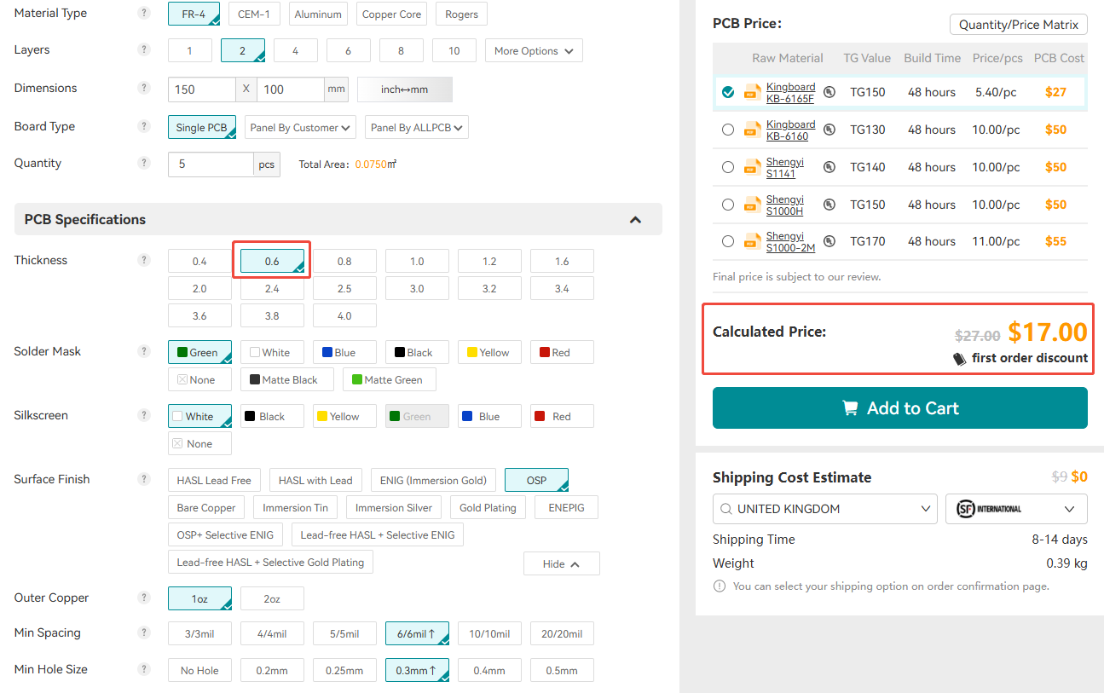Image resolution: width=1104 pixels, height=693 pixels.
Task: Select Red silkscreen color
Action: pyautogui.click(x=562, y=416)
